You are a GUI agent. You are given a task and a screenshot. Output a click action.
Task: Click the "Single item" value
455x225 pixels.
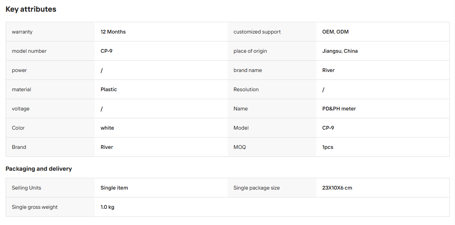point(114,188)
